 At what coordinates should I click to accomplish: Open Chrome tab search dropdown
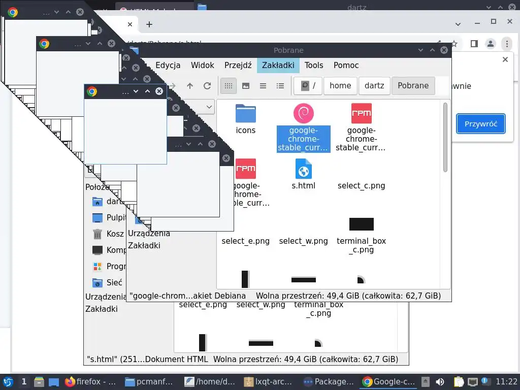tap(458, 24)
